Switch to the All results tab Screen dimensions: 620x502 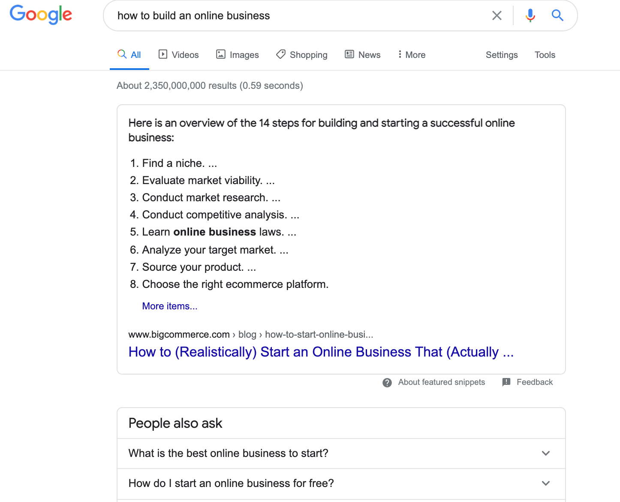[x=129, y=55]
